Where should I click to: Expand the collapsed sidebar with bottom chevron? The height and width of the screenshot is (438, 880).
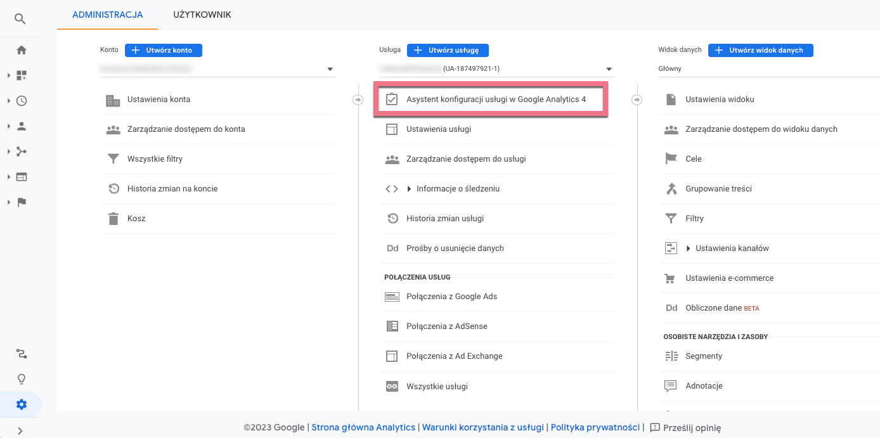[x=20, y=431]
